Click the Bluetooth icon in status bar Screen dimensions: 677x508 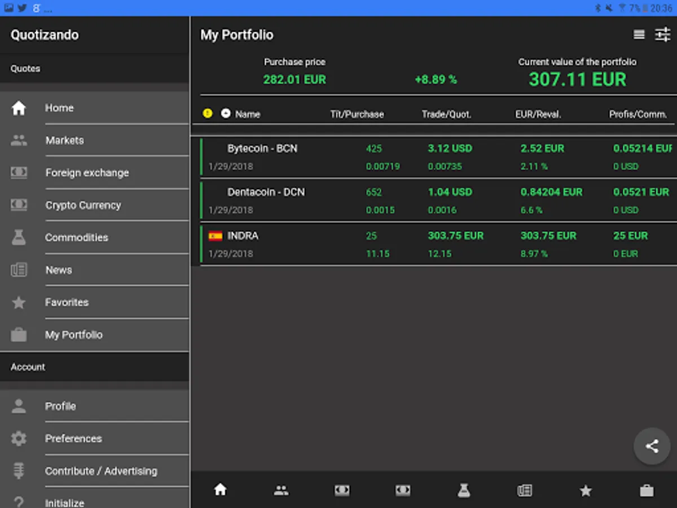597,8
